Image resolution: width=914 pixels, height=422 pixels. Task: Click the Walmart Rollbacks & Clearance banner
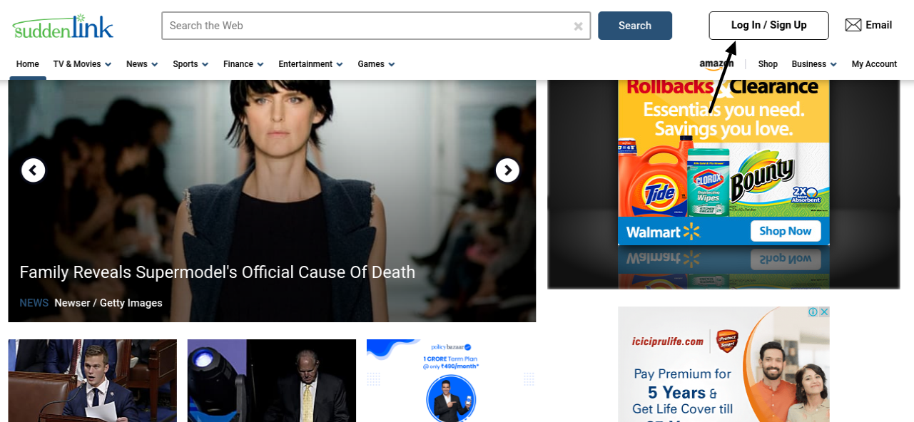723,162
